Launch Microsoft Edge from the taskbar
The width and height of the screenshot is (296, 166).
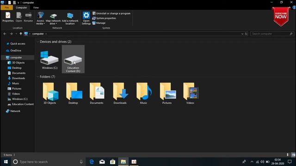pos(92,162)
